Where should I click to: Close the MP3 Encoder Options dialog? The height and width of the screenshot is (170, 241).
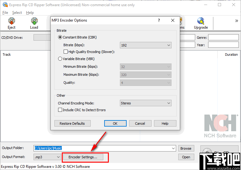coord(173,20)
